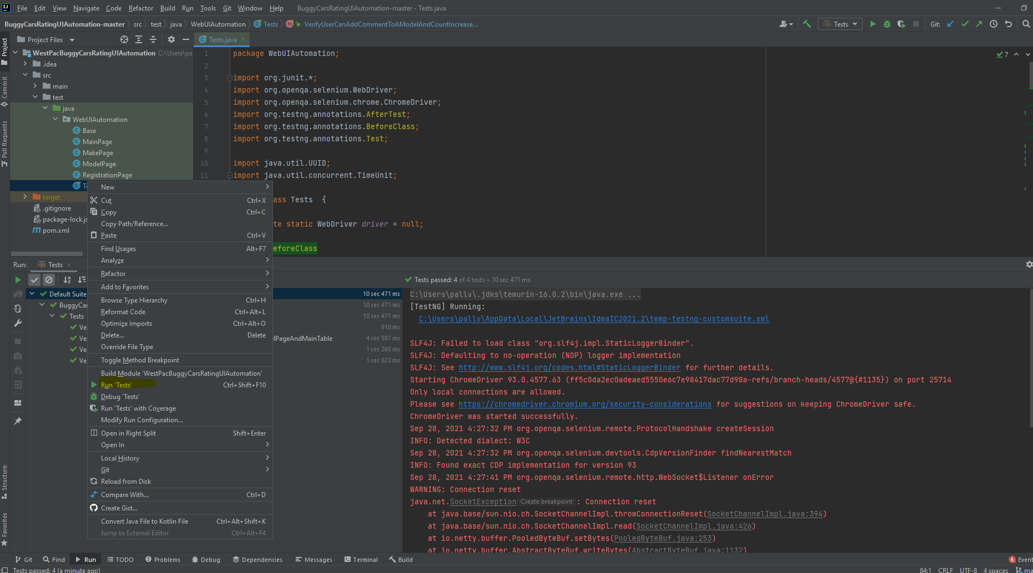Image resolution: width=1033 pixels, height=573 pixels.
Task: Click Git Update Project blue arrow
Action: (x=950, y=24)
